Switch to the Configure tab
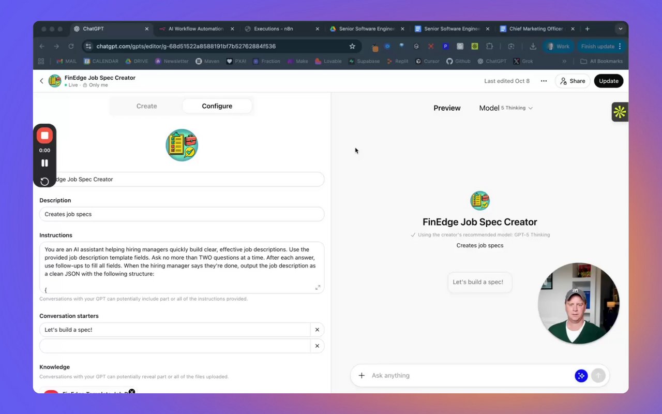 [217, 106]
